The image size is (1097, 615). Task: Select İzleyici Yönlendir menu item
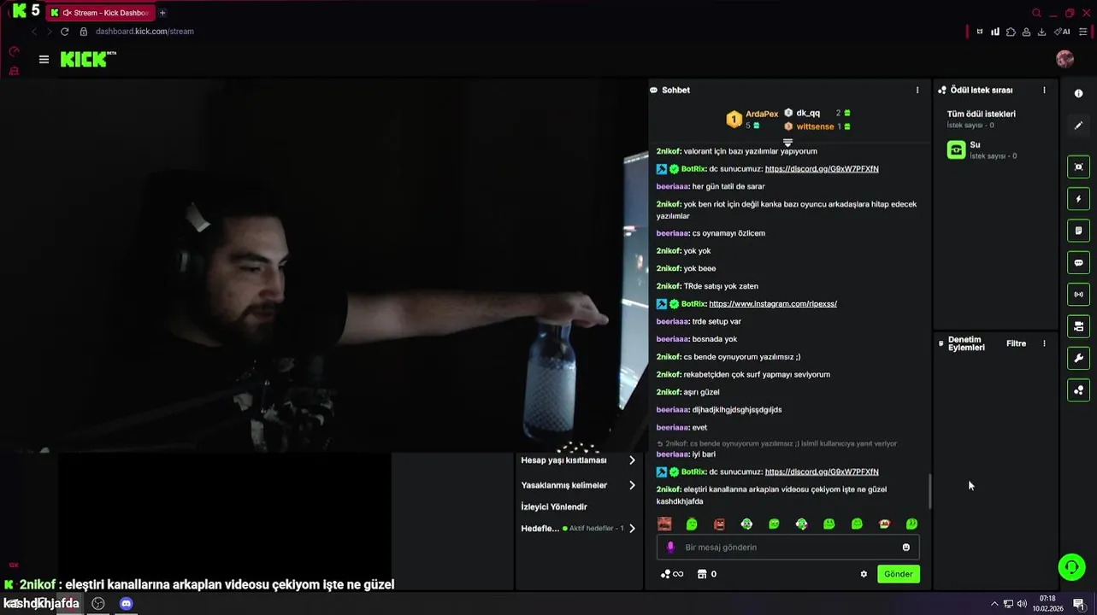click(554, 507)
